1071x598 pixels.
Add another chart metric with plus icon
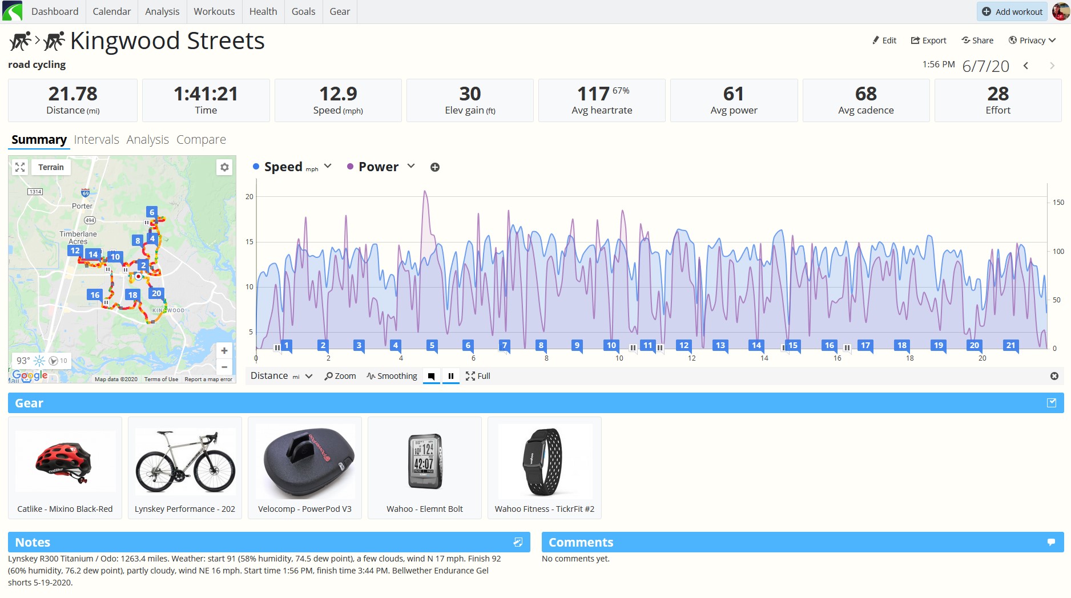pos(435,167)
